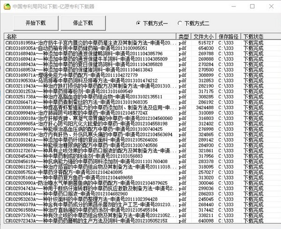Select row CN103101241A 复合面料

(142, 140)
